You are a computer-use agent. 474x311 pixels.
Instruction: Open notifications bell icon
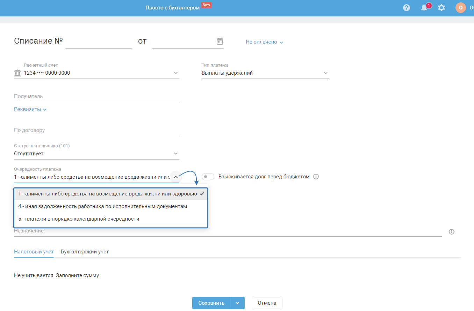click(424, 8)
